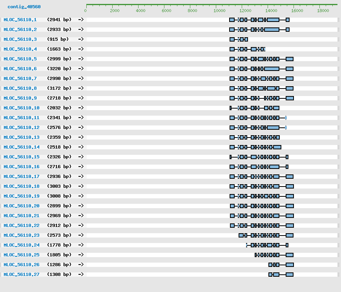Open the contig_40560 link

coord(24,7)
